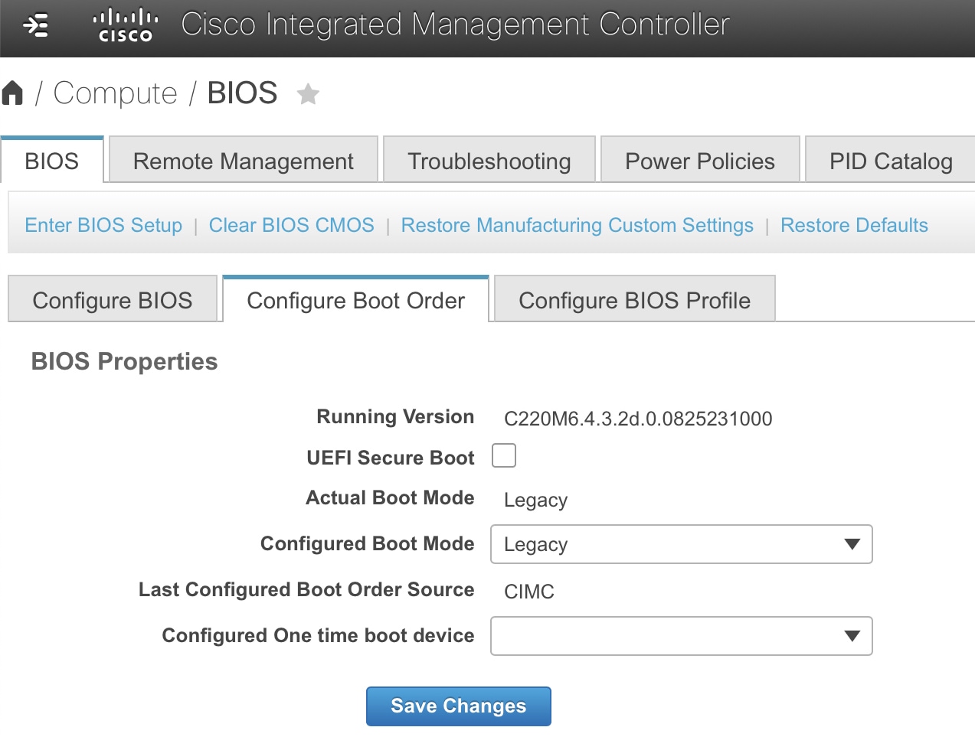Click Enter BIOS Setup link
This screenshot has width=975, height=737.
[x=103, y=225]
